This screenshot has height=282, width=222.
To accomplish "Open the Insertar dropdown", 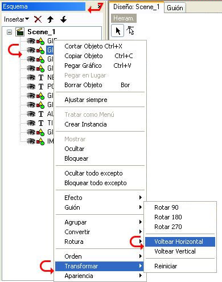I will coord(17,19).
